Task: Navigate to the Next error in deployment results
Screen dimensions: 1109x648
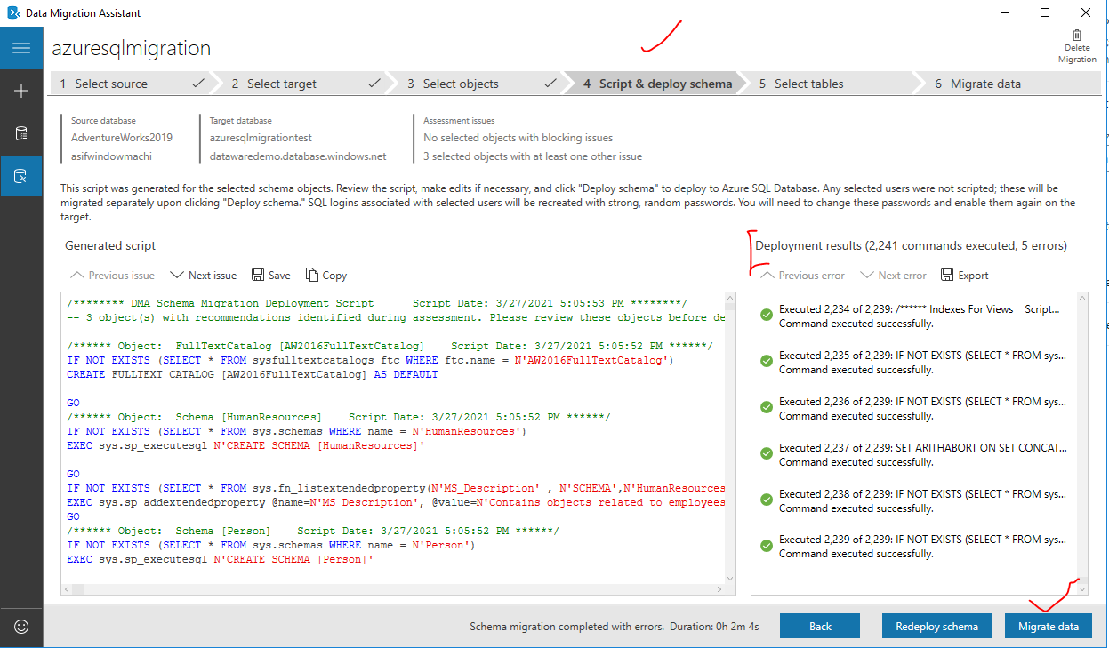Action: pos(893,275)
